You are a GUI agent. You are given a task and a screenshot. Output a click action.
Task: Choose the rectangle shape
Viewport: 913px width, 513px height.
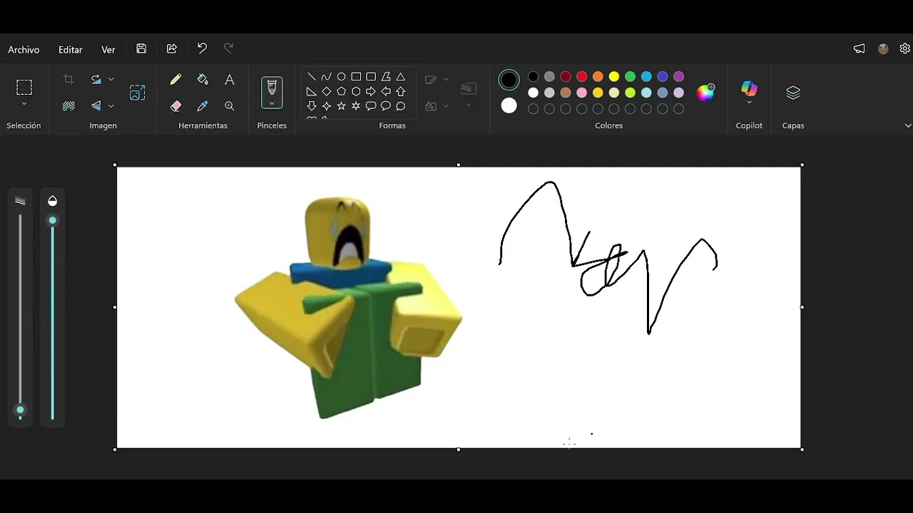coord(356,77)
